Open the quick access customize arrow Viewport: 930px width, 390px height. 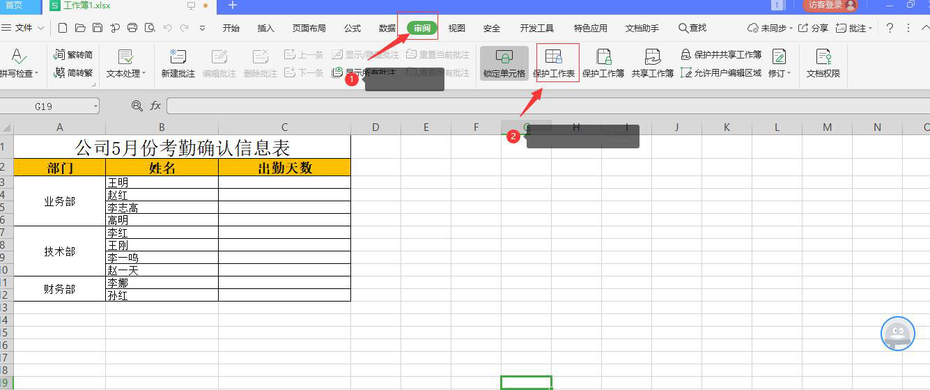(202, 29)
